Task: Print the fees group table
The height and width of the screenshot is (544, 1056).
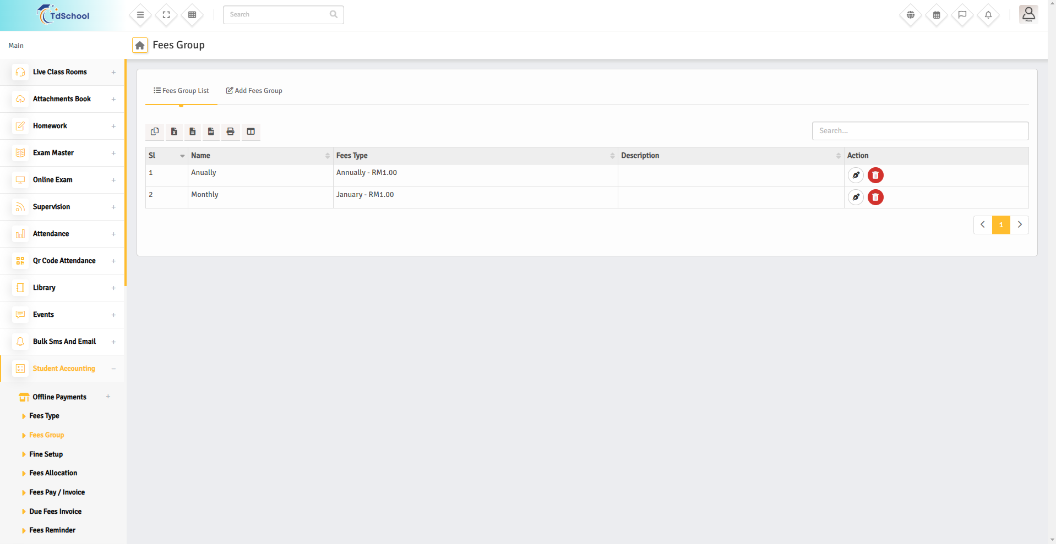Action: click(x=230, y=131)
